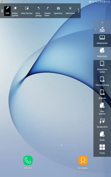Expand the note toolbar with right chevron

pos(79,11)
